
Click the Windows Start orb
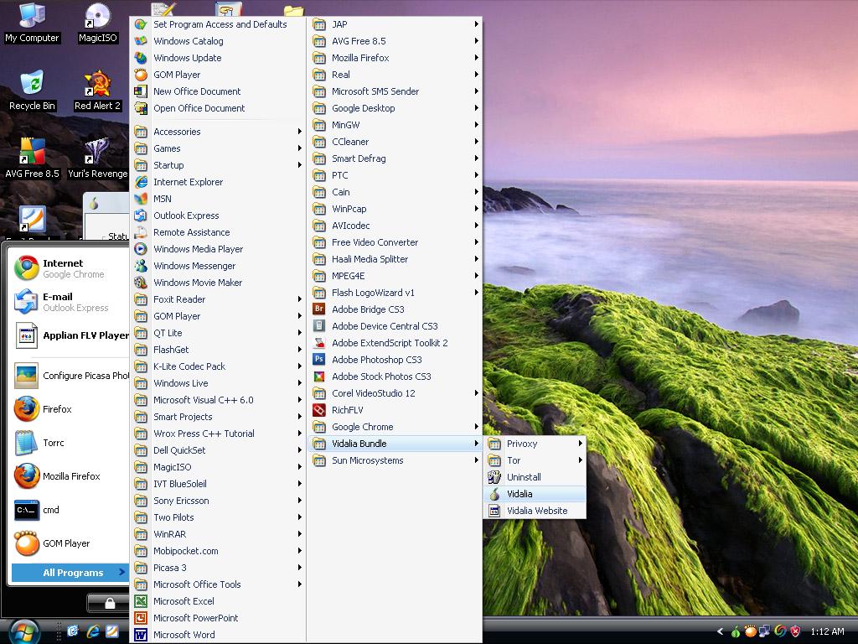tap(24, 632)
